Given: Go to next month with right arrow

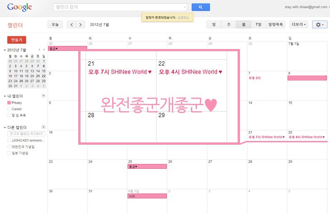Looking at the screenshot, I should [x=81, y=25].
